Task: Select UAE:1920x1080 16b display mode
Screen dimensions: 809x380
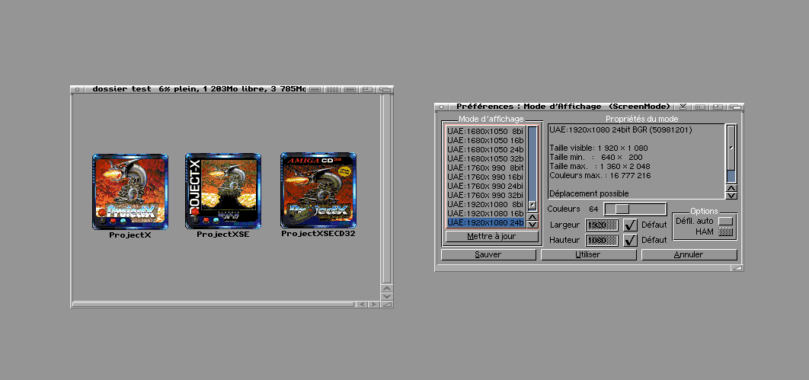Action: pyautogui.click(x=485, y=213)
